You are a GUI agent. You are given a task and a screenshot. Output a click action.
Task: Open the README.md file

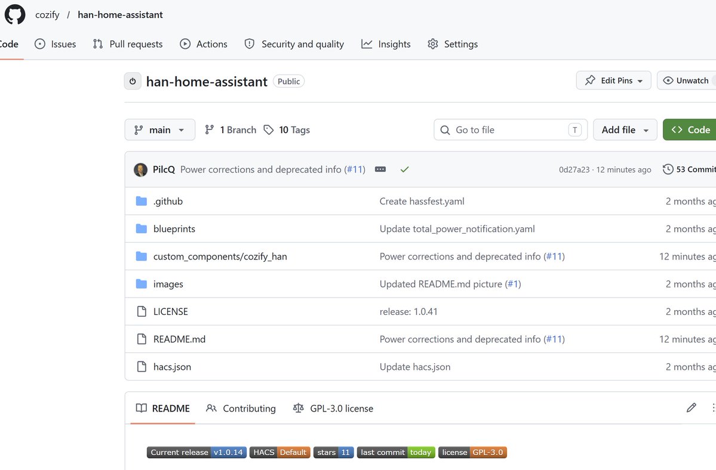(179, 339)
